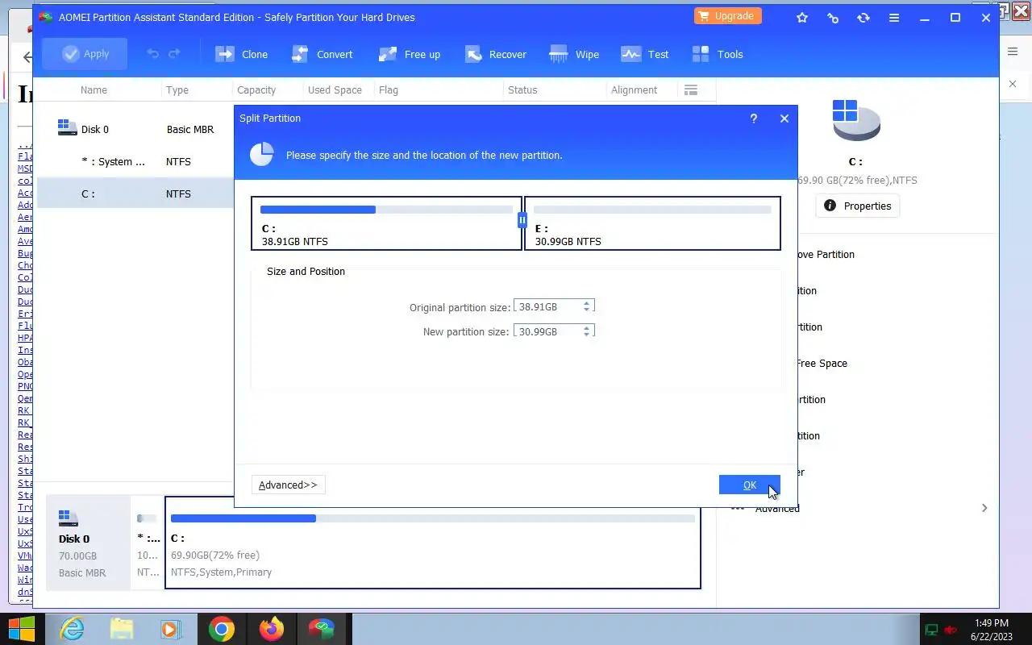Image resolution: width=1032 pixels, height=645 pixels.
Task: Click the Properties button
Action: click(857, 206)
